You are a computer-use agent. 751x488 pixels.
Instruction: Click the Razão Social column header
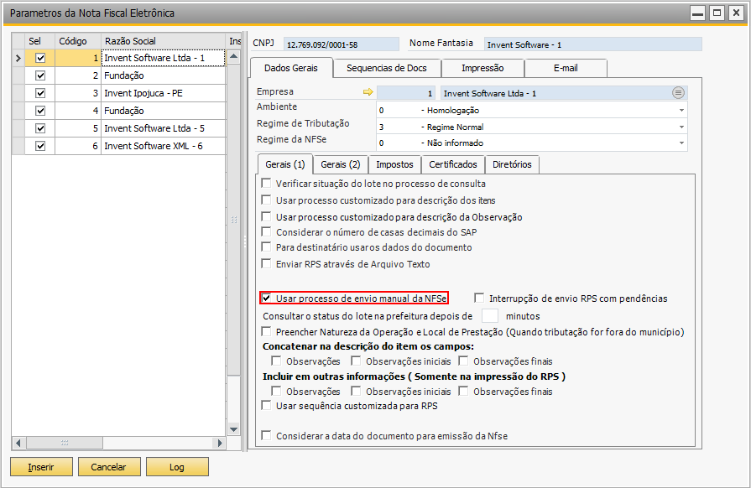163,41
